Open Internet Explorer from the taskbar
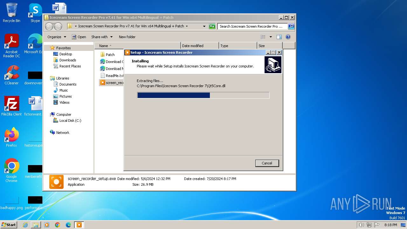Viewport: 407px width, 229px height. pos(25,225)
